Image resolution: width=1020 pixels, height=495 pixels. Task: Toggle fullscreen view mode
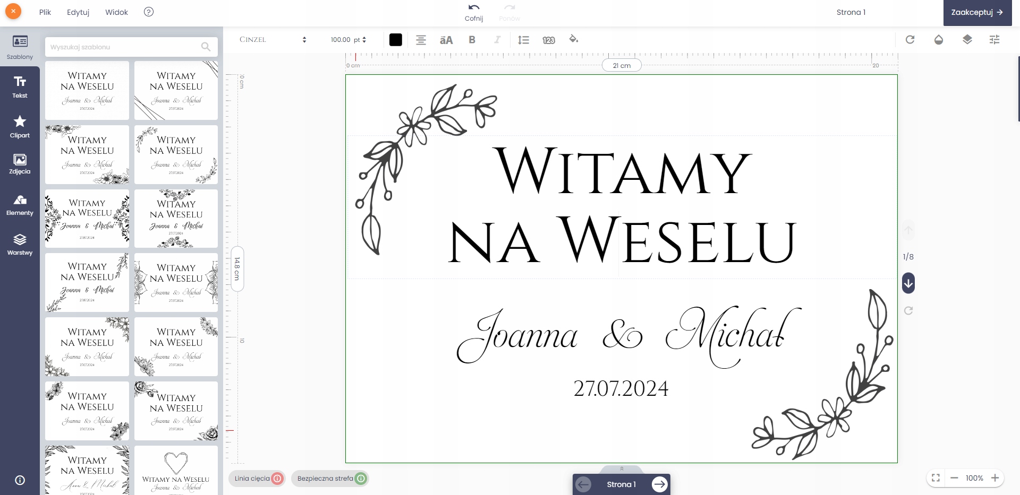point(936,478)
